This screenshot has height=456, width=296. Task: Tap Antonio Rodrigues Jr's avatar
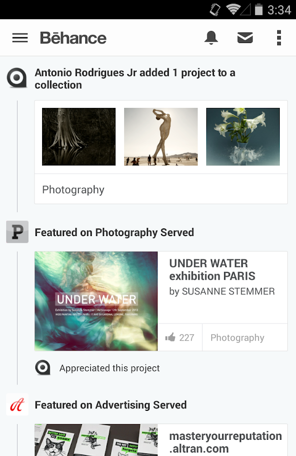(x=16, y=78)
